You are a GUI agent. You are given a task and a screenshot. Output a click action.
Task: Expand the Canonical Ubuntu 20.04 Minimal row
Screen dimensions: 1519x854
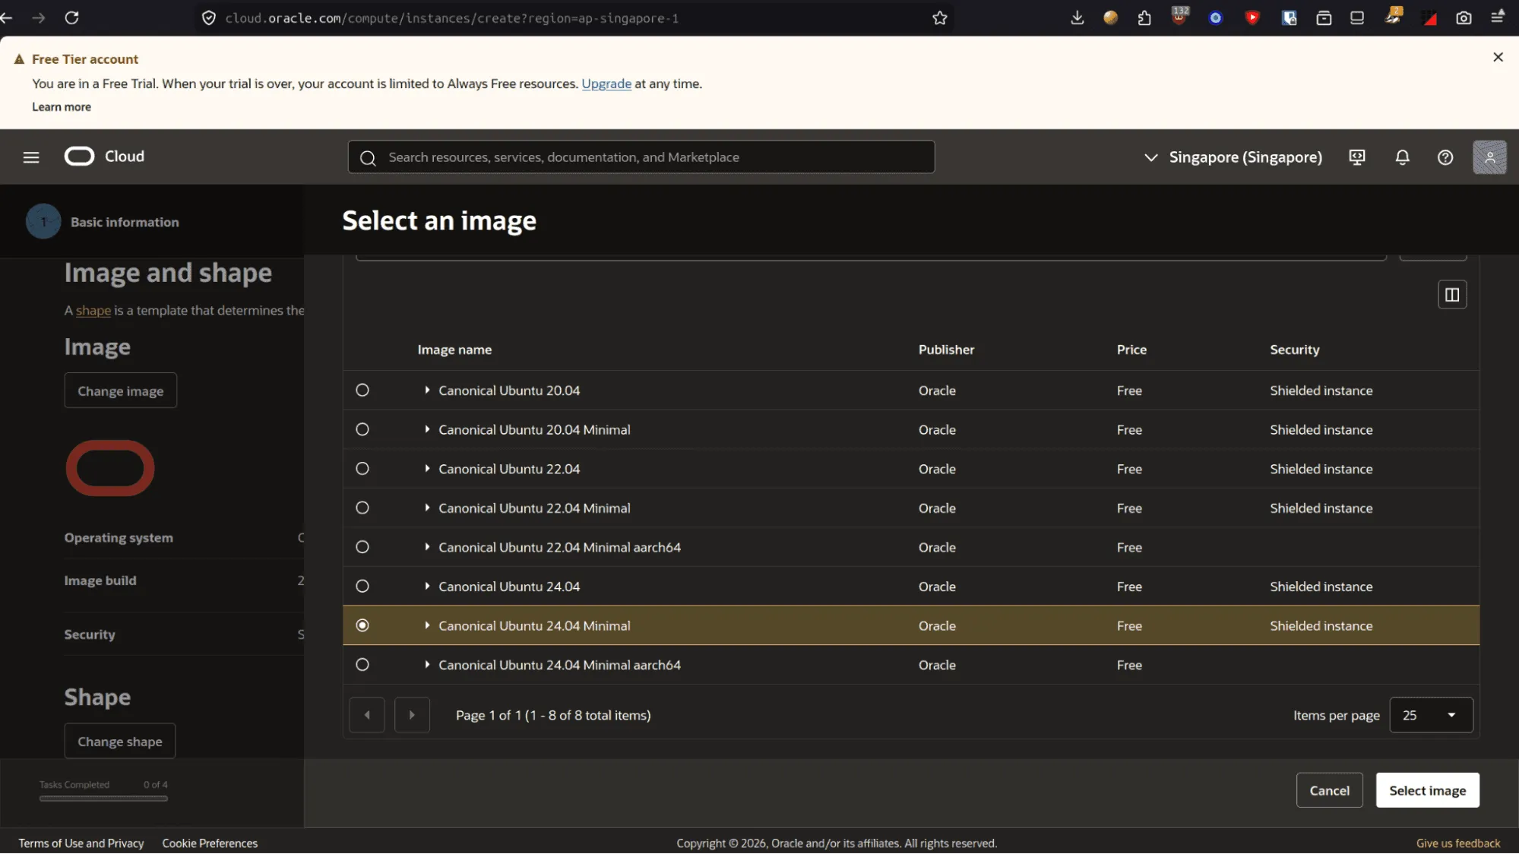[427, 429]
